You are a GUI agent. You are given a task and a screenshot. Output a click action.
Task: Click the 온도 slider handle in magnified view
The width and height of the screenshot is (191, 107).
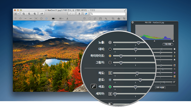[140, 80]
